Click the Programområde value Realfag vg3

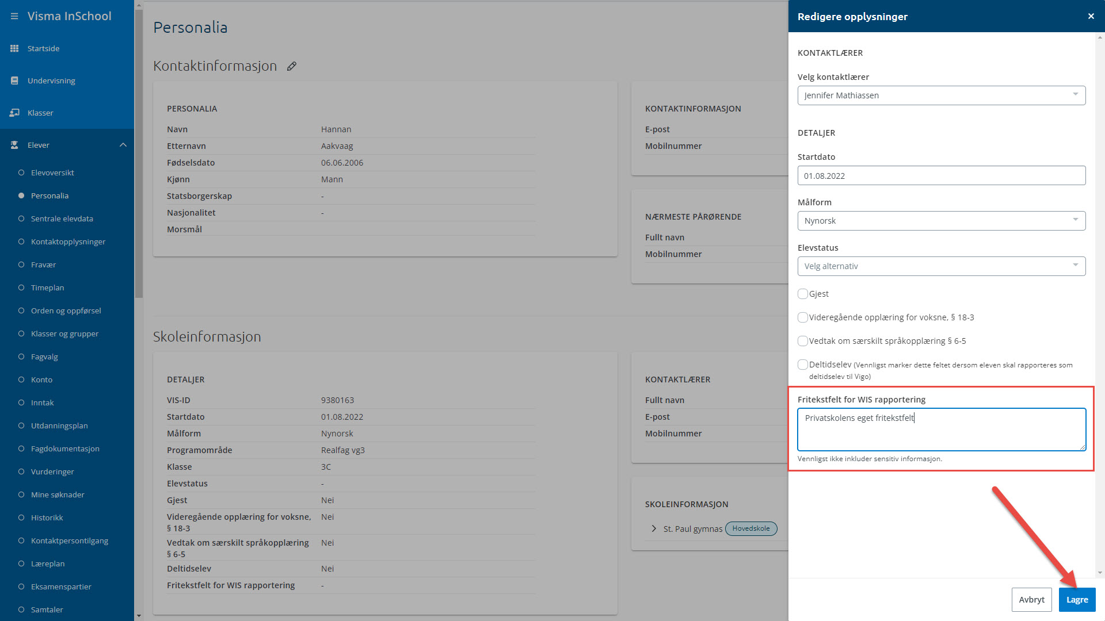[343, 450]
